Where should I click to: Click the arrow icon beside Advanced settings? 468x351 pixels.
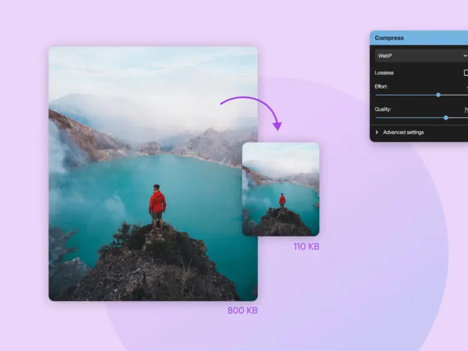(377, 133)
